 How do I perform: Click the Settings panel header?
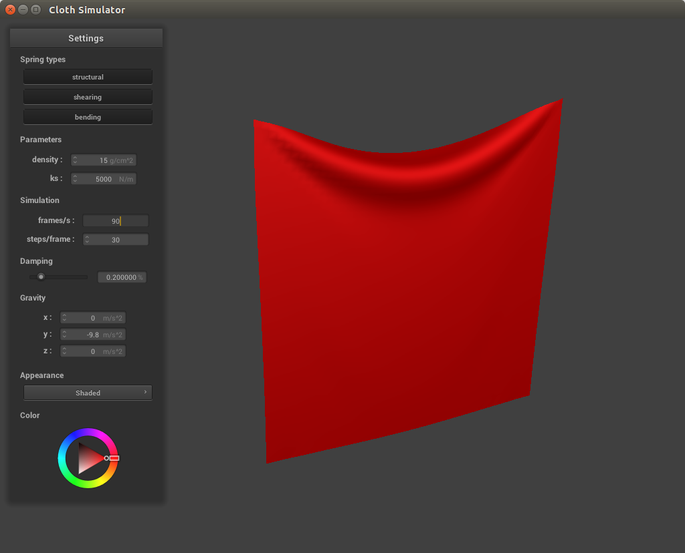pyautogui.click(x=86, y=38)
